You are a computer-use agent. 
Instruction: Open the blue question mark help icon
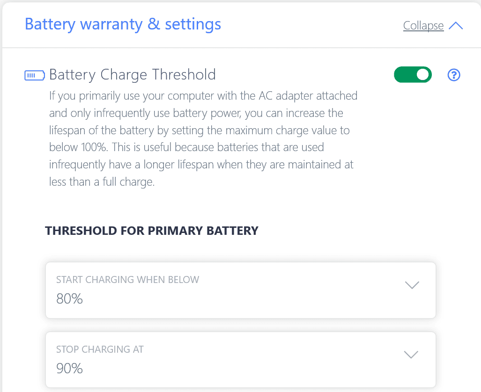pos(454,75)
